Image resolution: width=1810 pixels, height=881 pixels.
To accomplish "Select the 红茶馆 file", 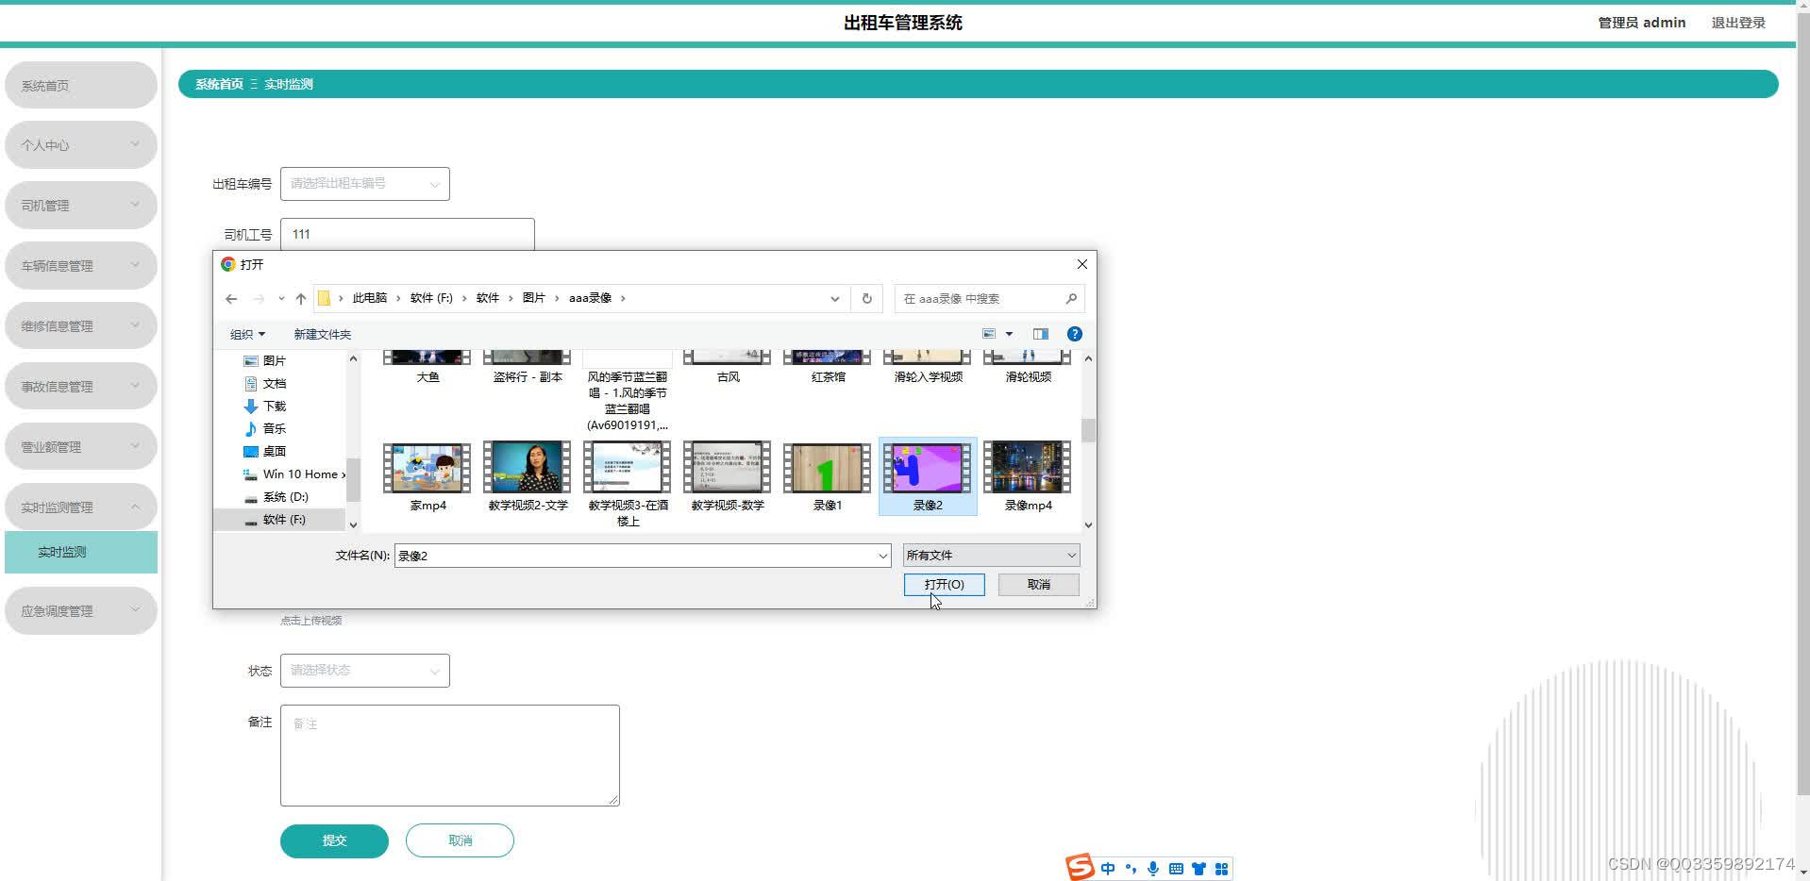I will click(828, 368).
